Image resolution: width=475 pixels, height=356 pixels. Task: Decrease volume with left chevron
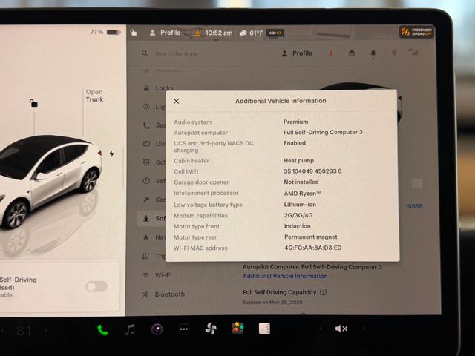click(321, 329)
